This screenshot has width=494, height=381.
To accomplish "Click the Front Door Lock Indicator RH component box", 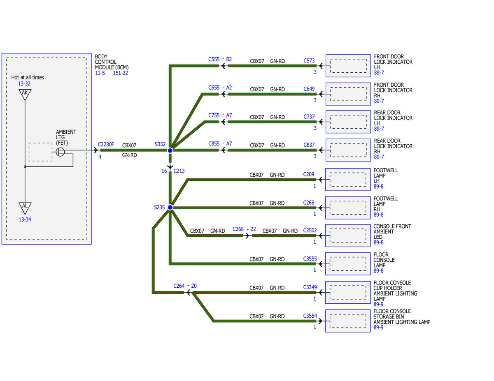I will click(348, 94).
